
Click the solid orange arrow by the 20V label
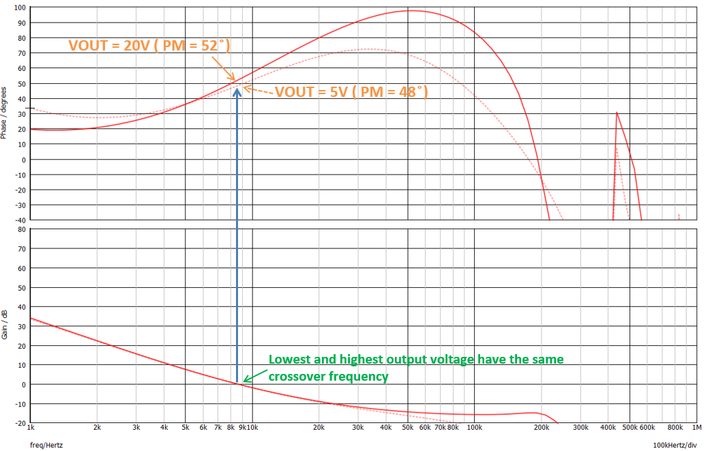[223, 70]
